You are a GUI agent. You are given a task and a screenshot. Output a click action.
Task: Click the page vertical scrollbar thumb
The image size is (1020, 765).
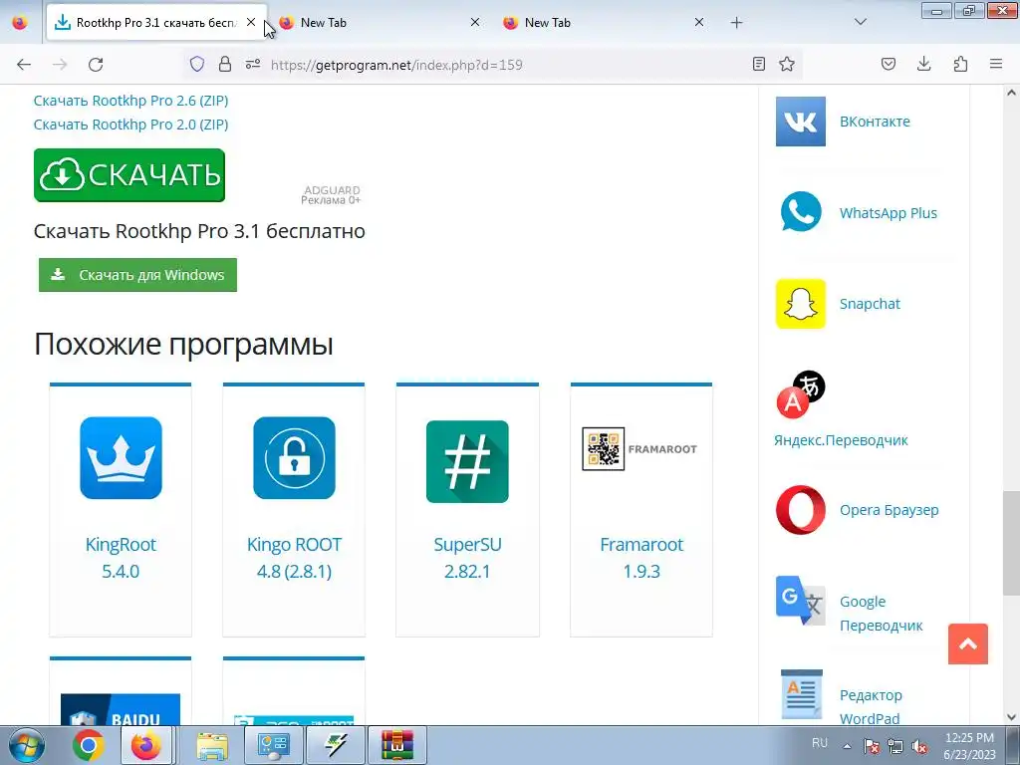point(1011,543)
